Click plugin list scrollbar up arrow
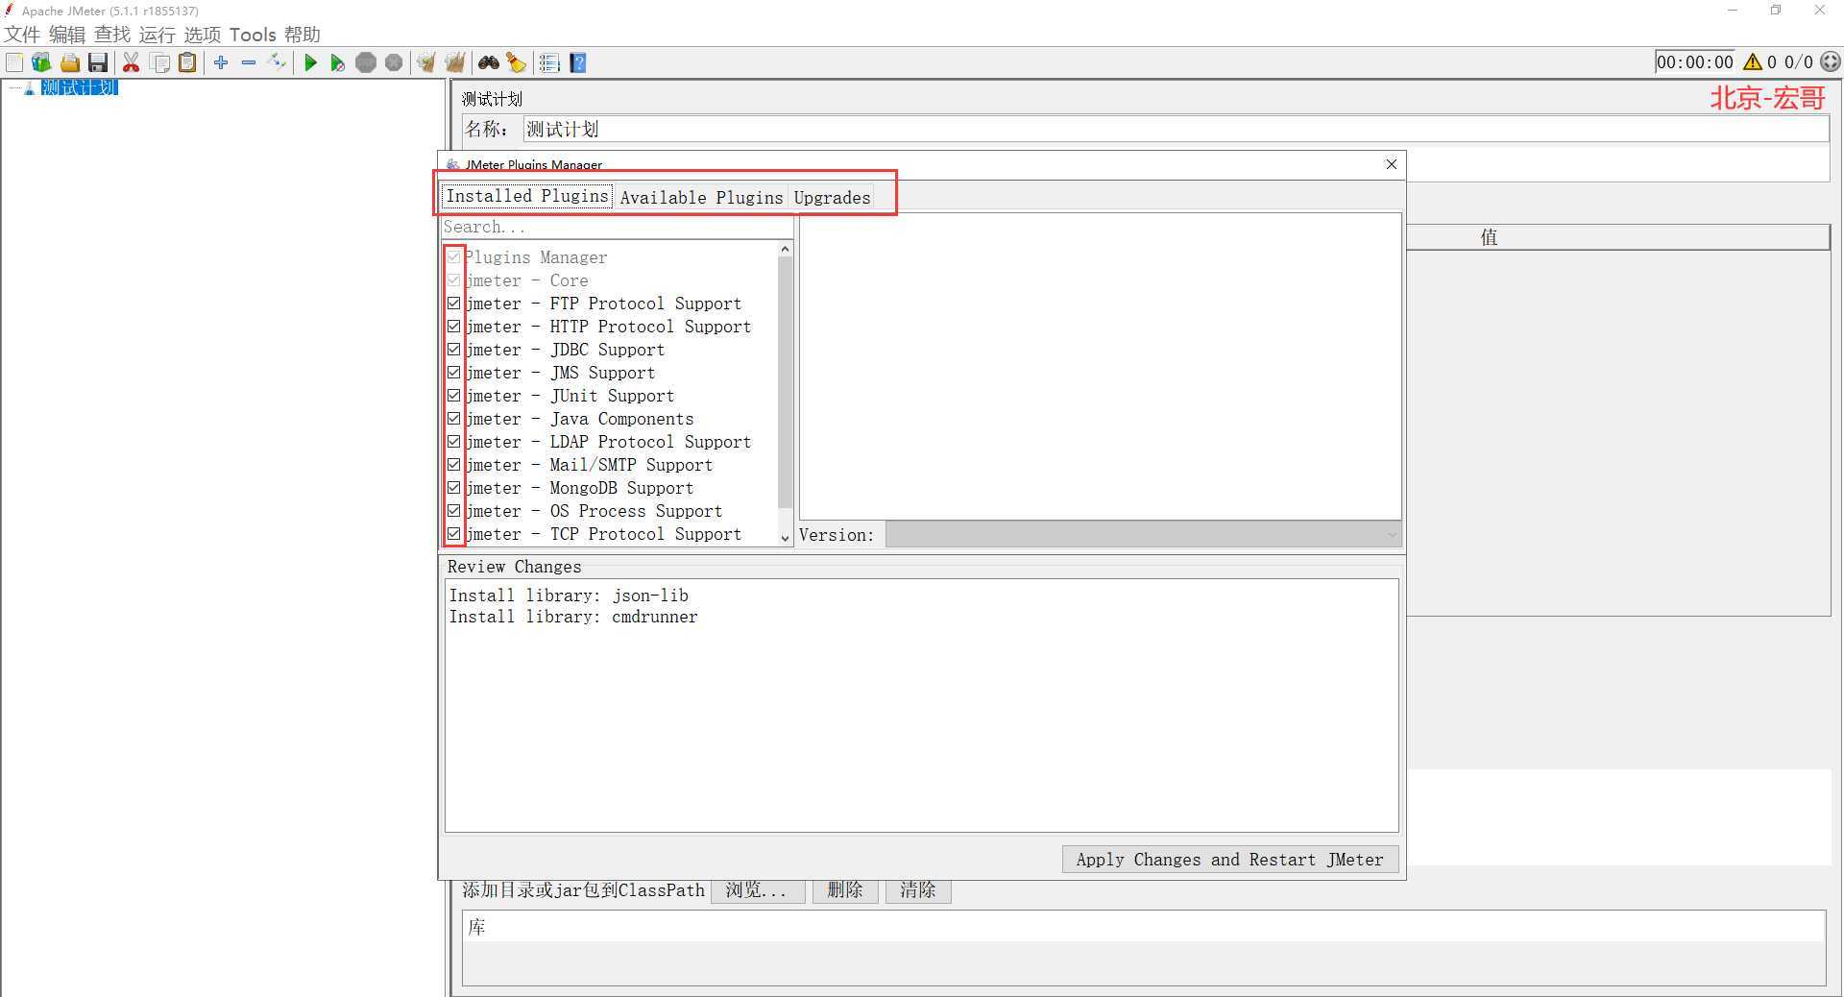Screen dimensions: 1844x997 [x=785, y=250]
